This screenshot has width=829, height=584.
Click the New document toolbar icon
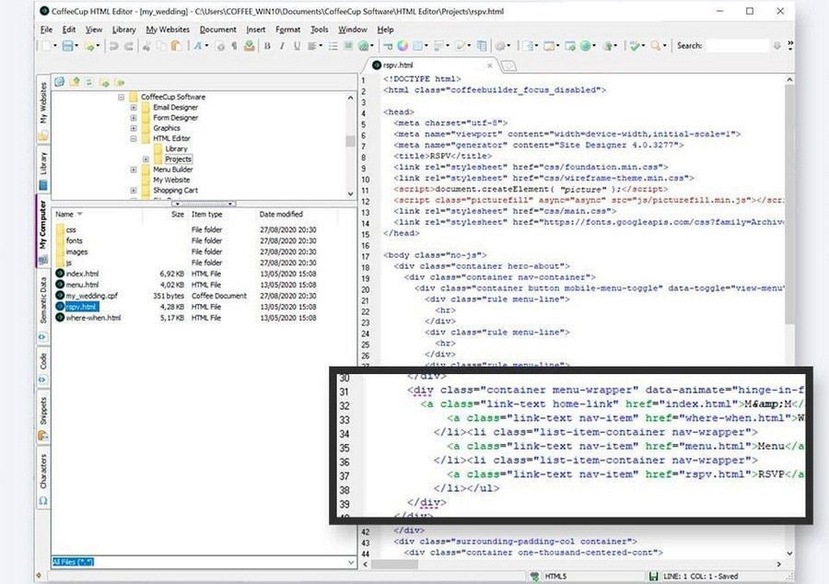click(x=48, y=46)
